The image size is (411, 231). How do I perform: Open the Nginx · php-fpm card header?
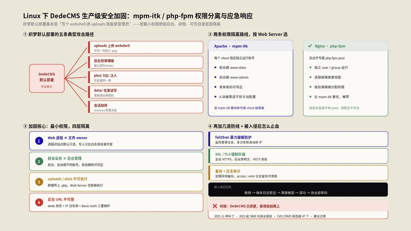345,46
